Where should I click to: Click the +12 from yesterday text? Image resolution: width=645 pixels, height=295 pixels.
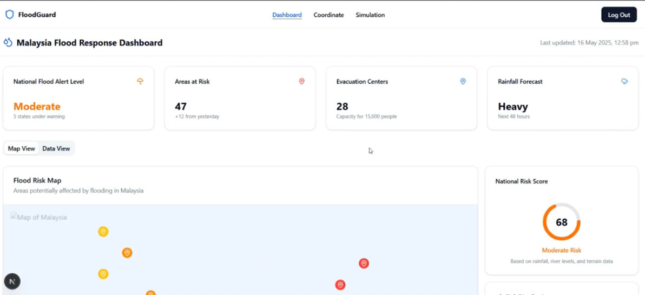[x=197, y=116]
